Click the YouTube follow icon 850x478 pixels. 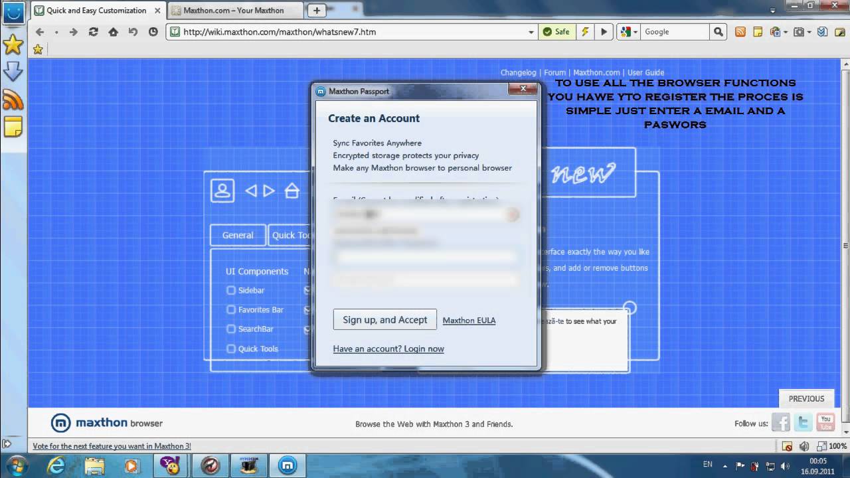click(826, 423)
